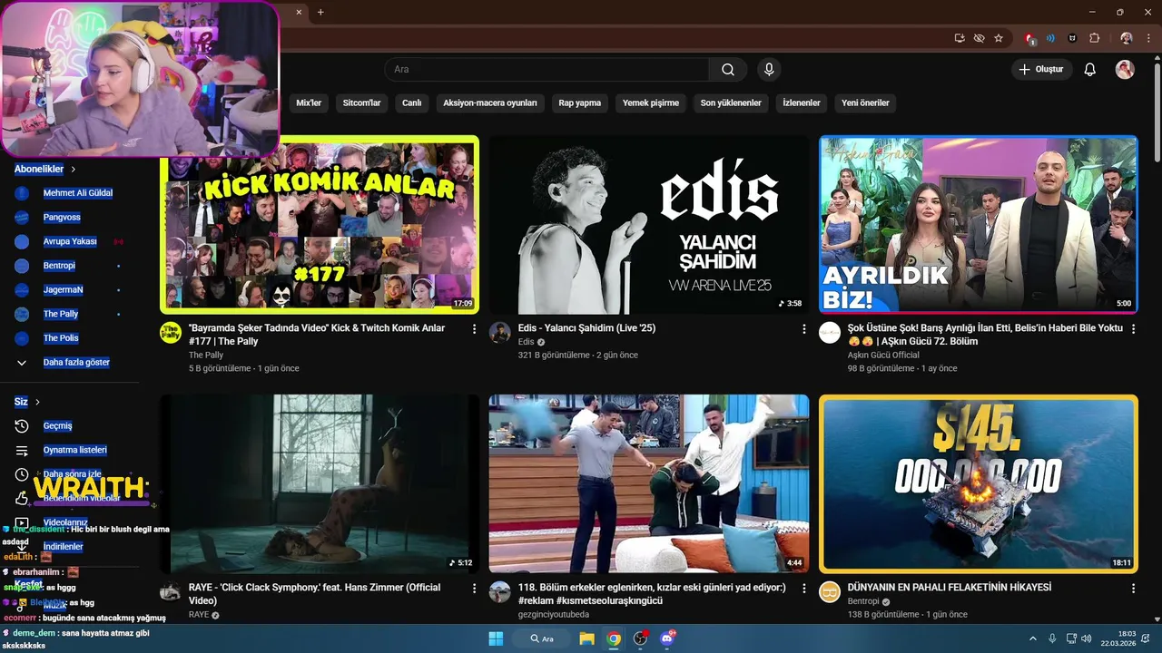
Task: Select the Yeni öneriler chip
Action: pos(865,103)
